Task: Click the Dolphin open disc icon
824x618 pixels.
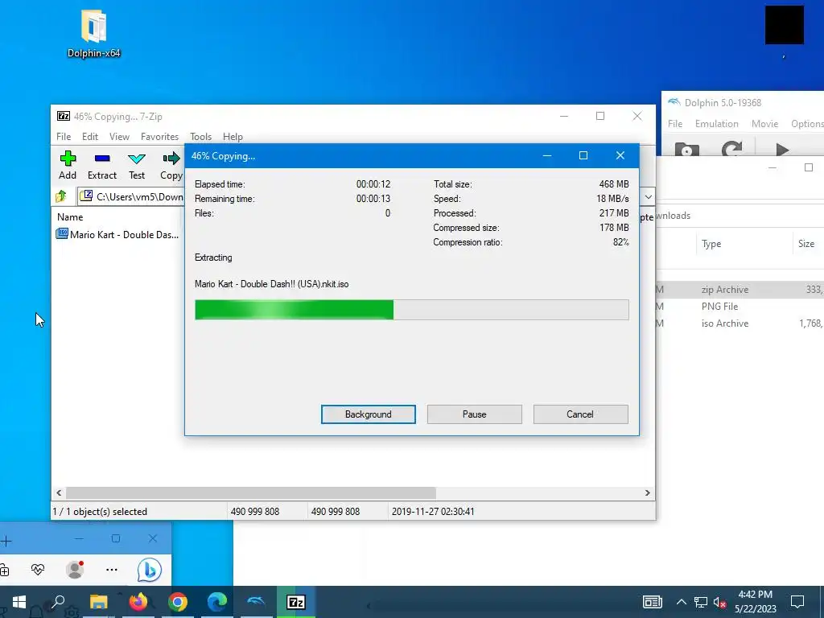Action: point(686,150)
